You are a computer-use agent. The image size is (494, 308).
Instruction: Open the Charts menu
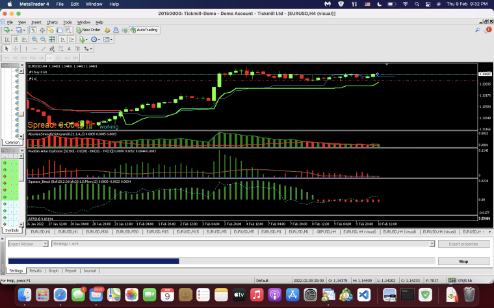[x=52, y=22]
